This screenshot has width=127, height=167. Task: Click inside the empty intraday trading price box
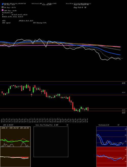click(x=51, y=142)
